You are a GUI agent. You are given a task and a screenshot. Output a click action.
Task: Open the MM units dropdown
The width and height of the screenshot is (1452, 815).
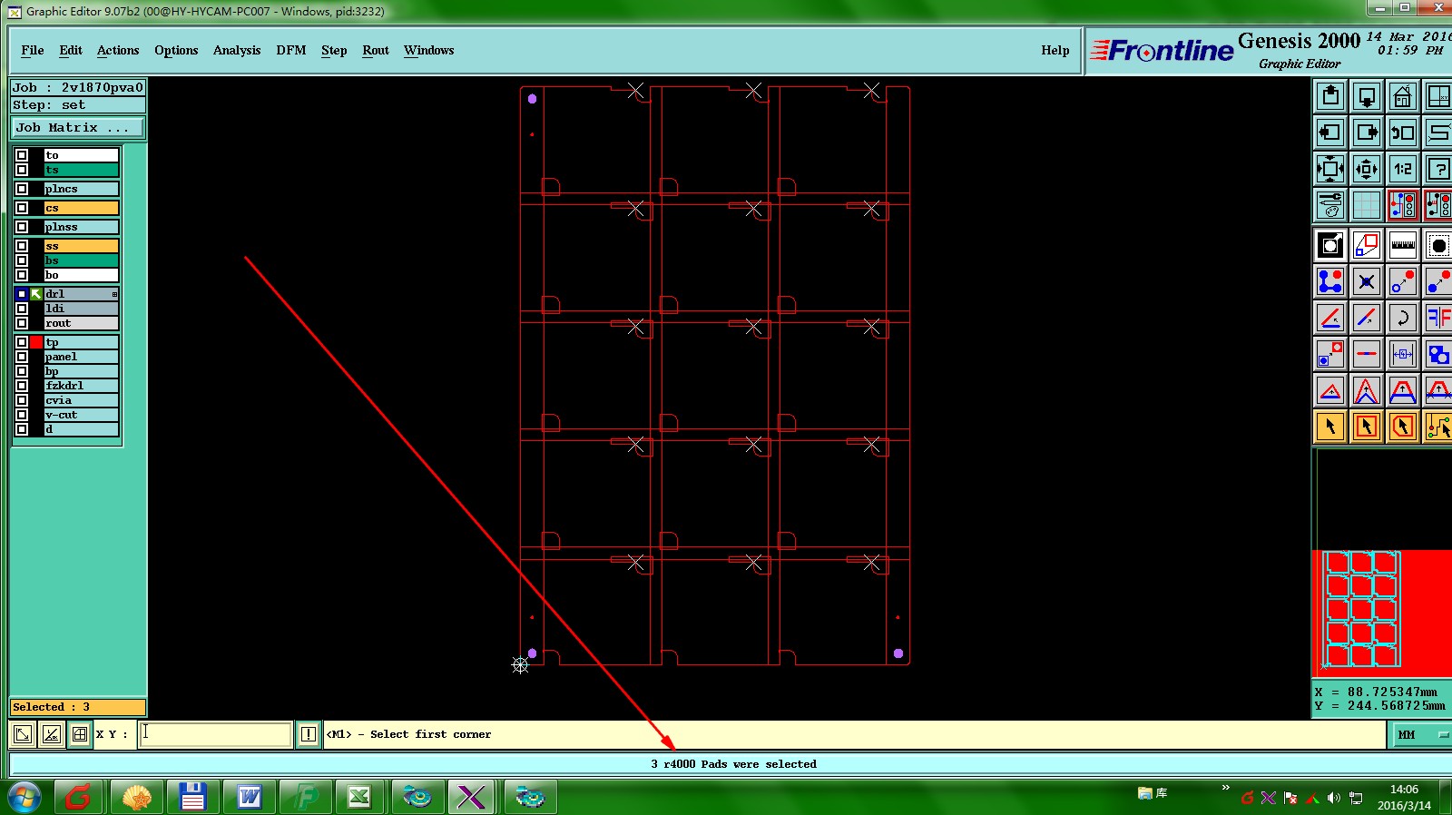pos(1421,734)
